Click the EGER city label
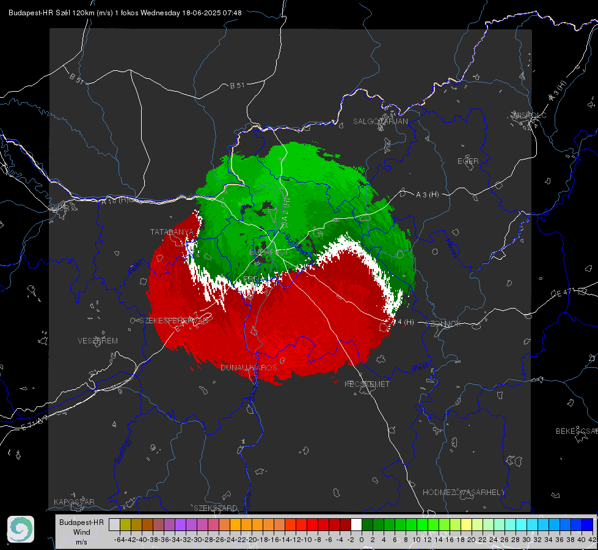 click(468, 161)
